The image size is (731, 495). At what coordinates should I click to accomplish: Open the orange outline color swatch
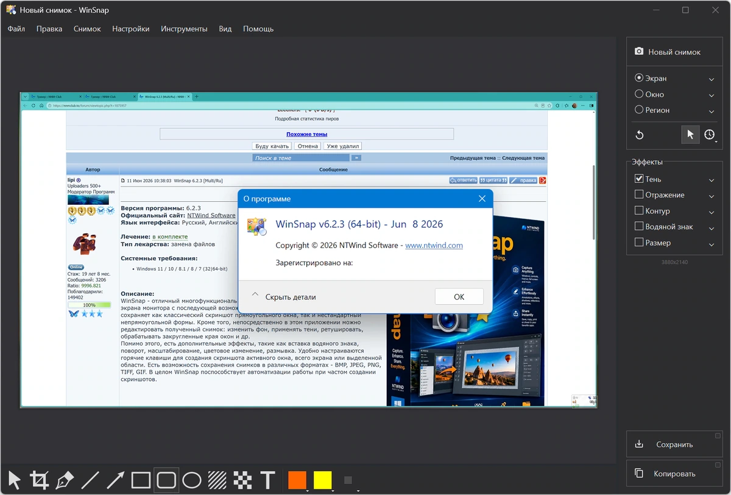pyautogui.click(x=297, y=480)
